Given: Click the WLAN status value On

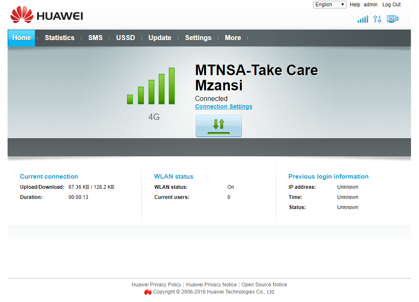Looking at the screenshot, I should tap(231, 187).
